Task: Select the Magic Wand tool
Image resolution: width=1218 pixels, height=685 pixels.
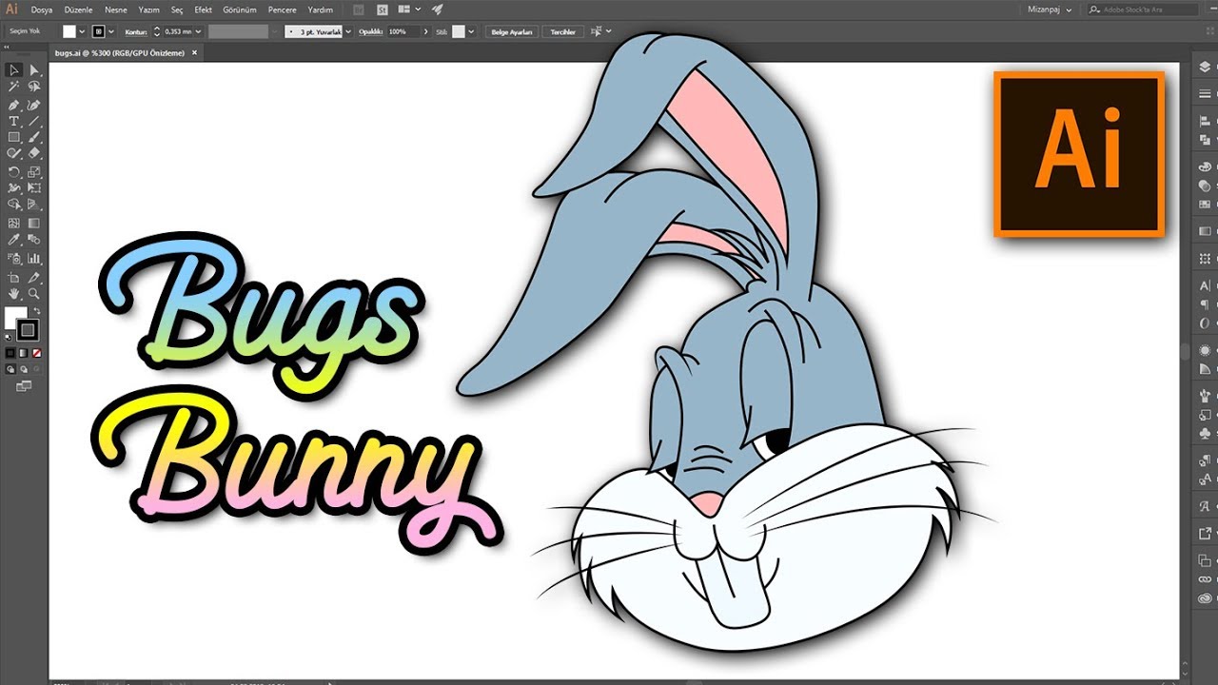Action: (x=14, y=87)
